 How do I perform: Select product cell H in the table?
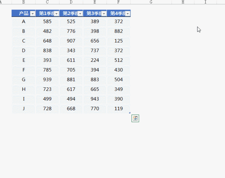point(24,89)
